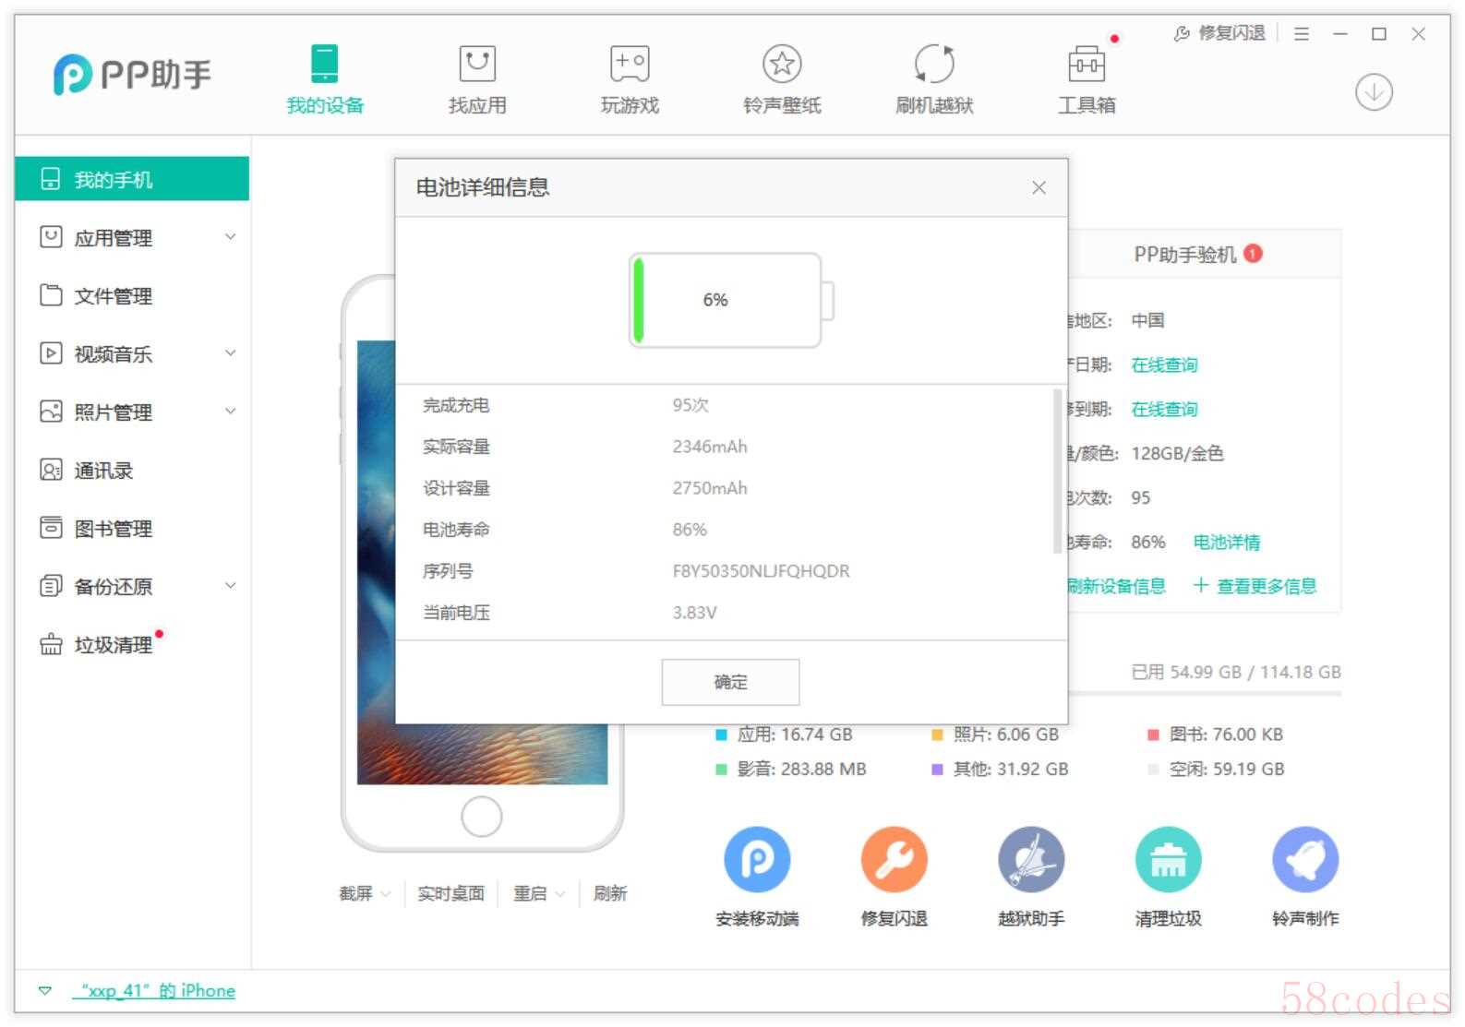This screenshot has height=1027, width=1465.
Task: Open the "xxp_41" 的 iPhone device link
Action: tap(154, 991)
